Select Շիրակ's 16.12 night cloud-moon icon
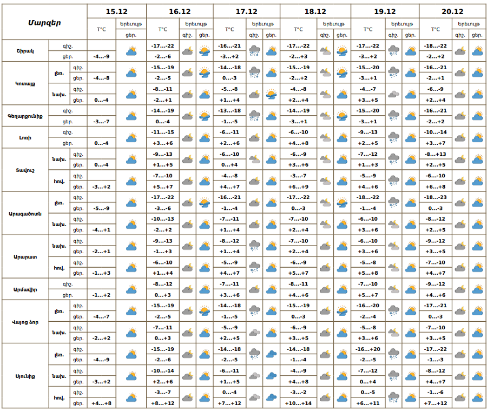The image size is (487, 411). [188, 51]
